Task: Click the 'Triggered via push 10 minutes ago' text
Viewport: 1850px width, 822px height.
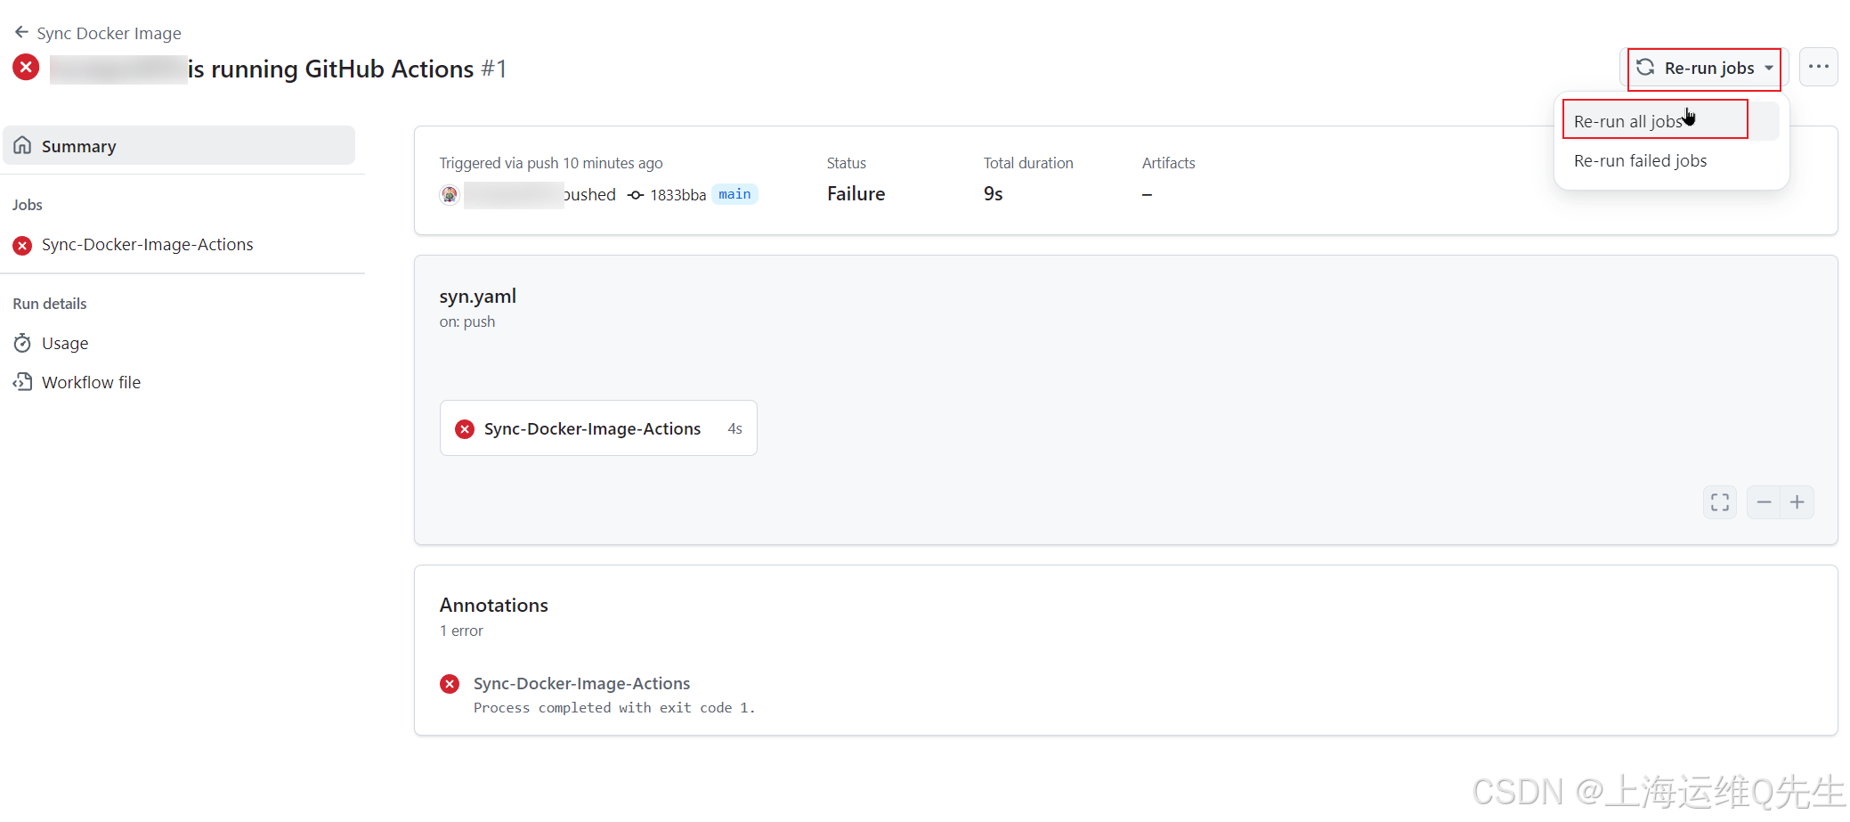Action: [x=551, y=163]
